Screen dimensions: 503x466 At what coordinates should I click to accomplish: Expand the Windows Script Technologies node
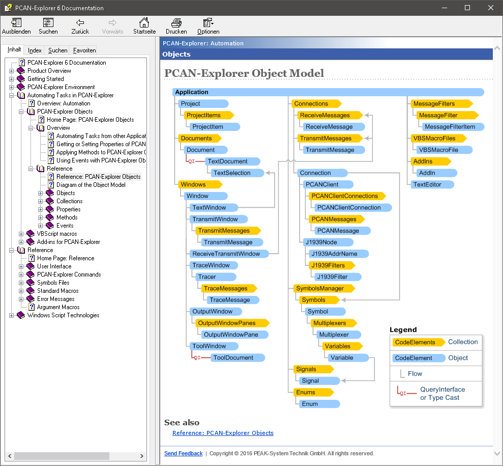[x=12, y=315]
